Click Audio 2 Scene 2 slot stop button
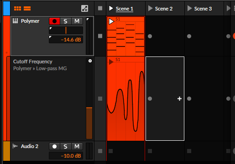The image size is (235, 164). click(x=150, y=151)
